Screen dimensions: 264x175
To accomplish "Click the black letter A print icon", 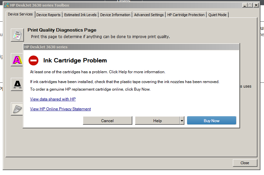I will click(17, 84).
